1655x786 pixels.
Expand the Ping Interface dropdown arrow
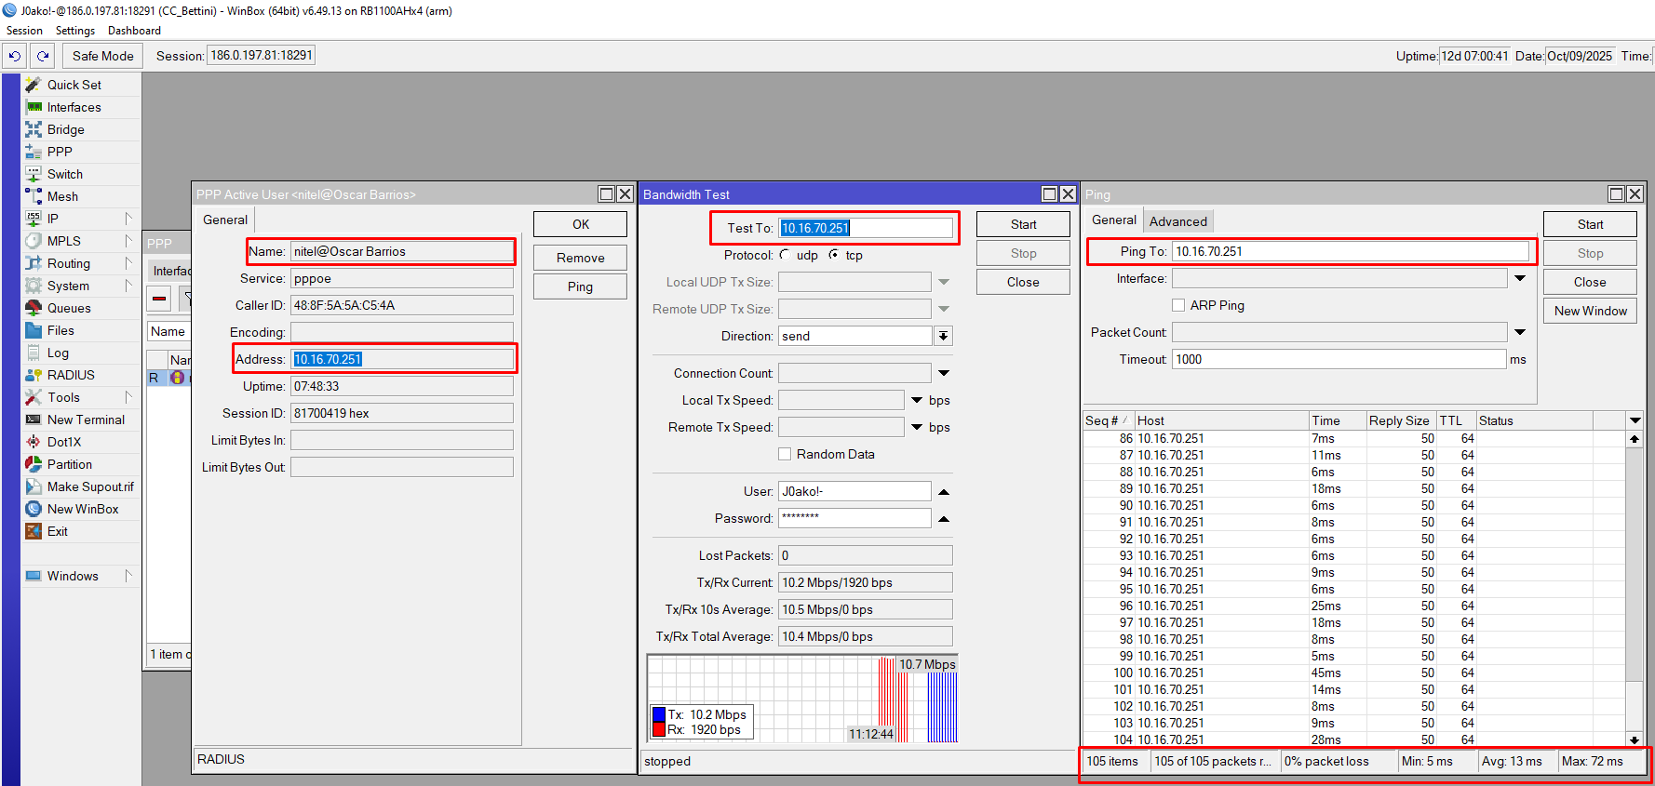1519,278
